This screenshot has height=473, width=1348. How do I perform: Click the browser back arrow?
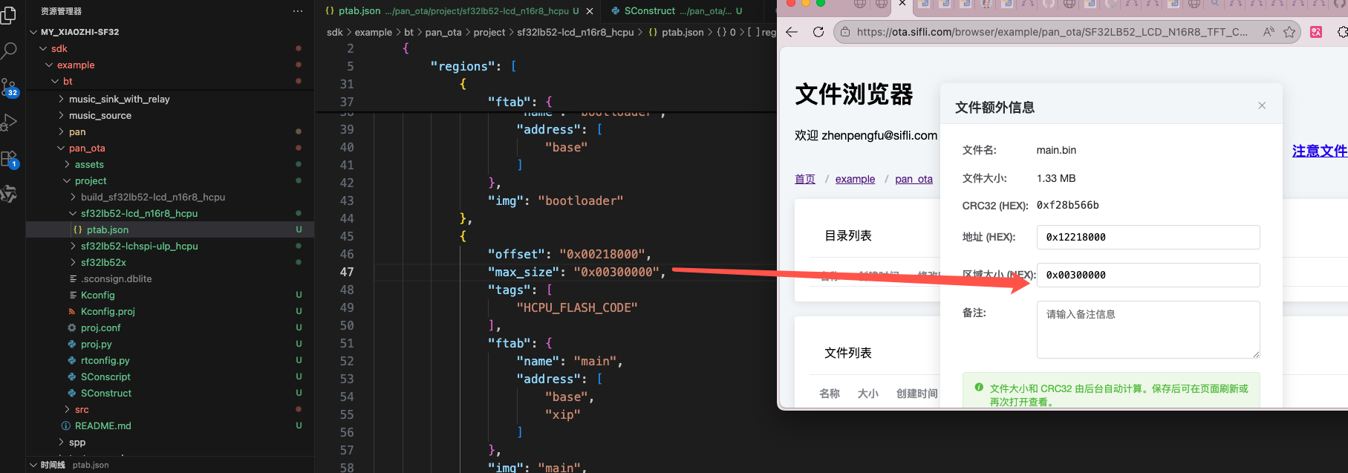coord(792,32)
